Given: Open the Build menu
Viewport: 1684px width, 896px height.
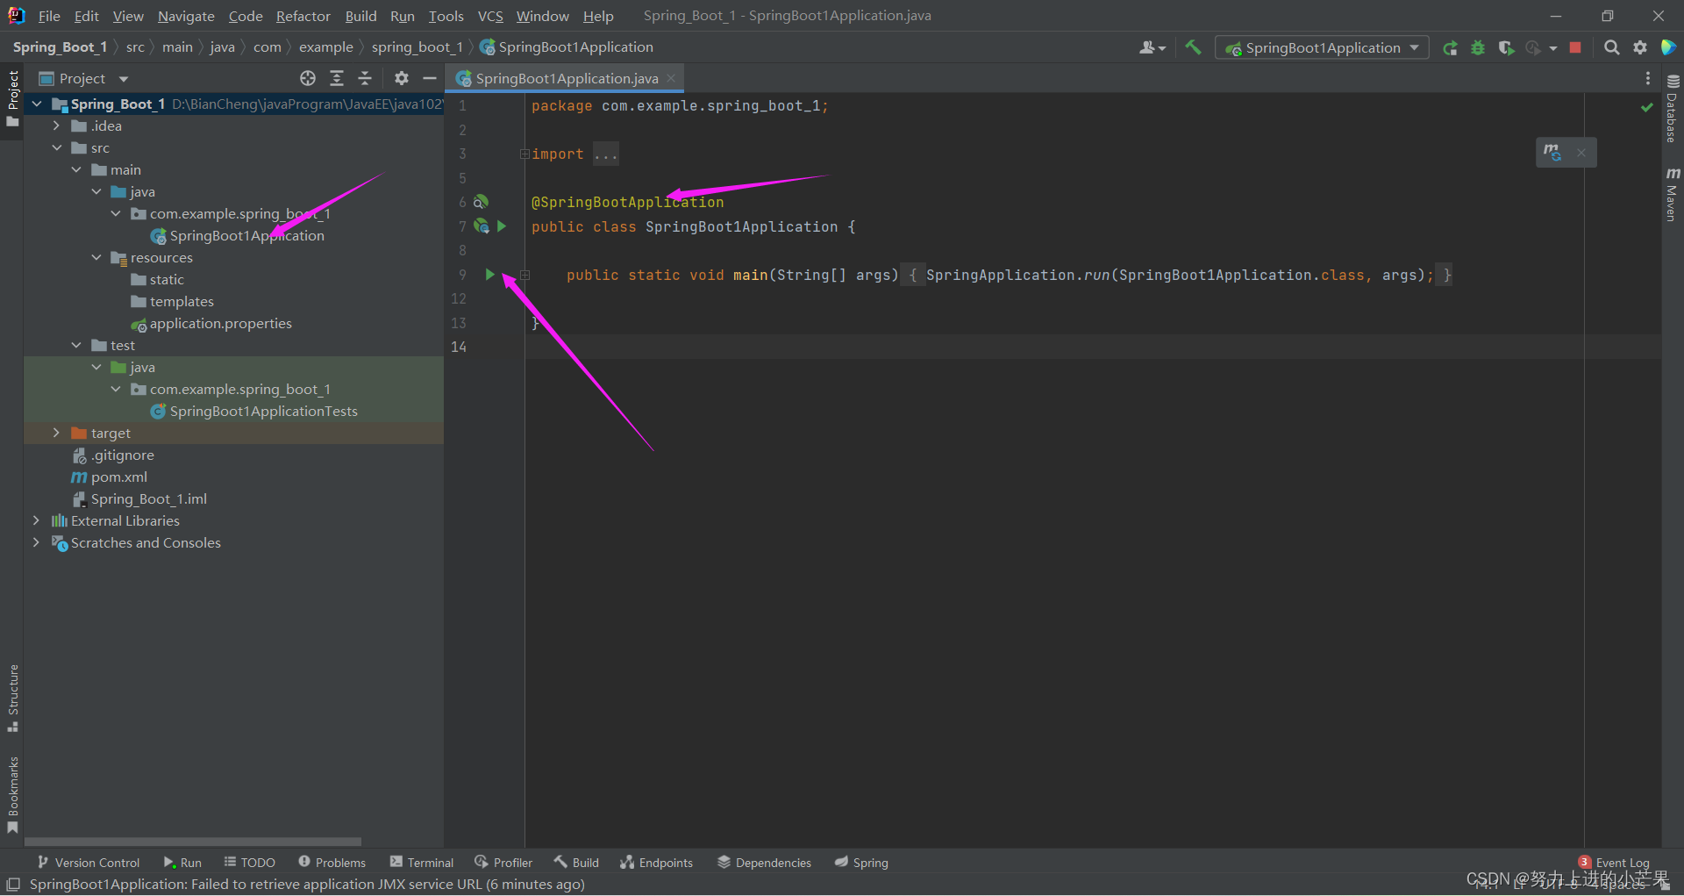Looking at the screenshot, I should pos(360,16).
